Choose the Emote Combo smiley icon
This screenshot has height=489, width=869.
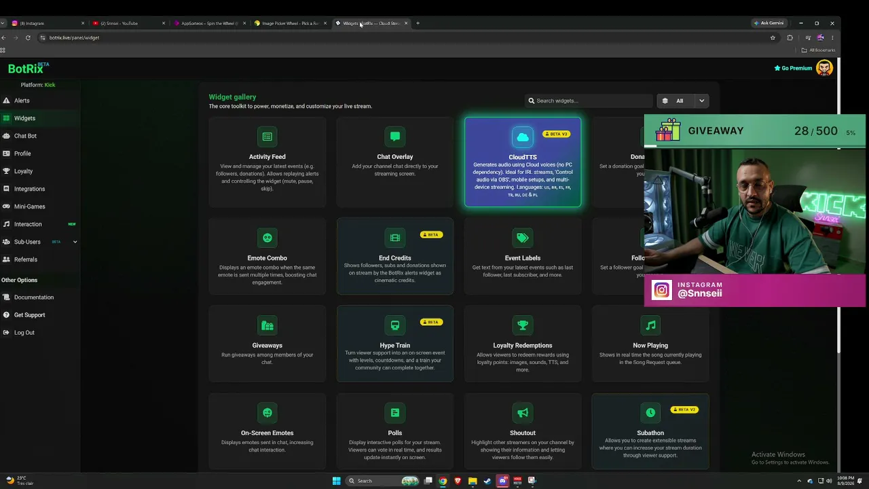(x=267, y=238)
